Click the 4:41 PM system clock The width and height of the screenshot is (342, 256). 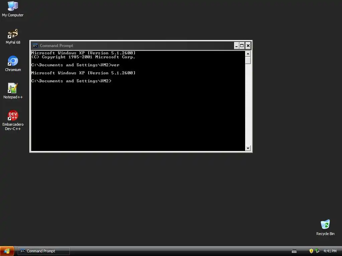(330, 251)
